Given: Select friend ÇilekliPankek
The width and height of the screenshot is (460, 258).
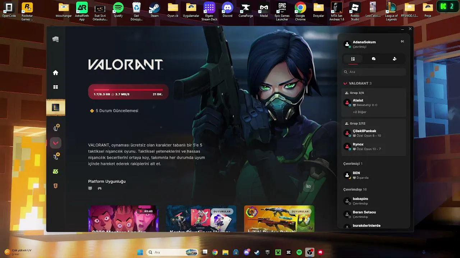Looking at the screenshot, I should (374, 133).
